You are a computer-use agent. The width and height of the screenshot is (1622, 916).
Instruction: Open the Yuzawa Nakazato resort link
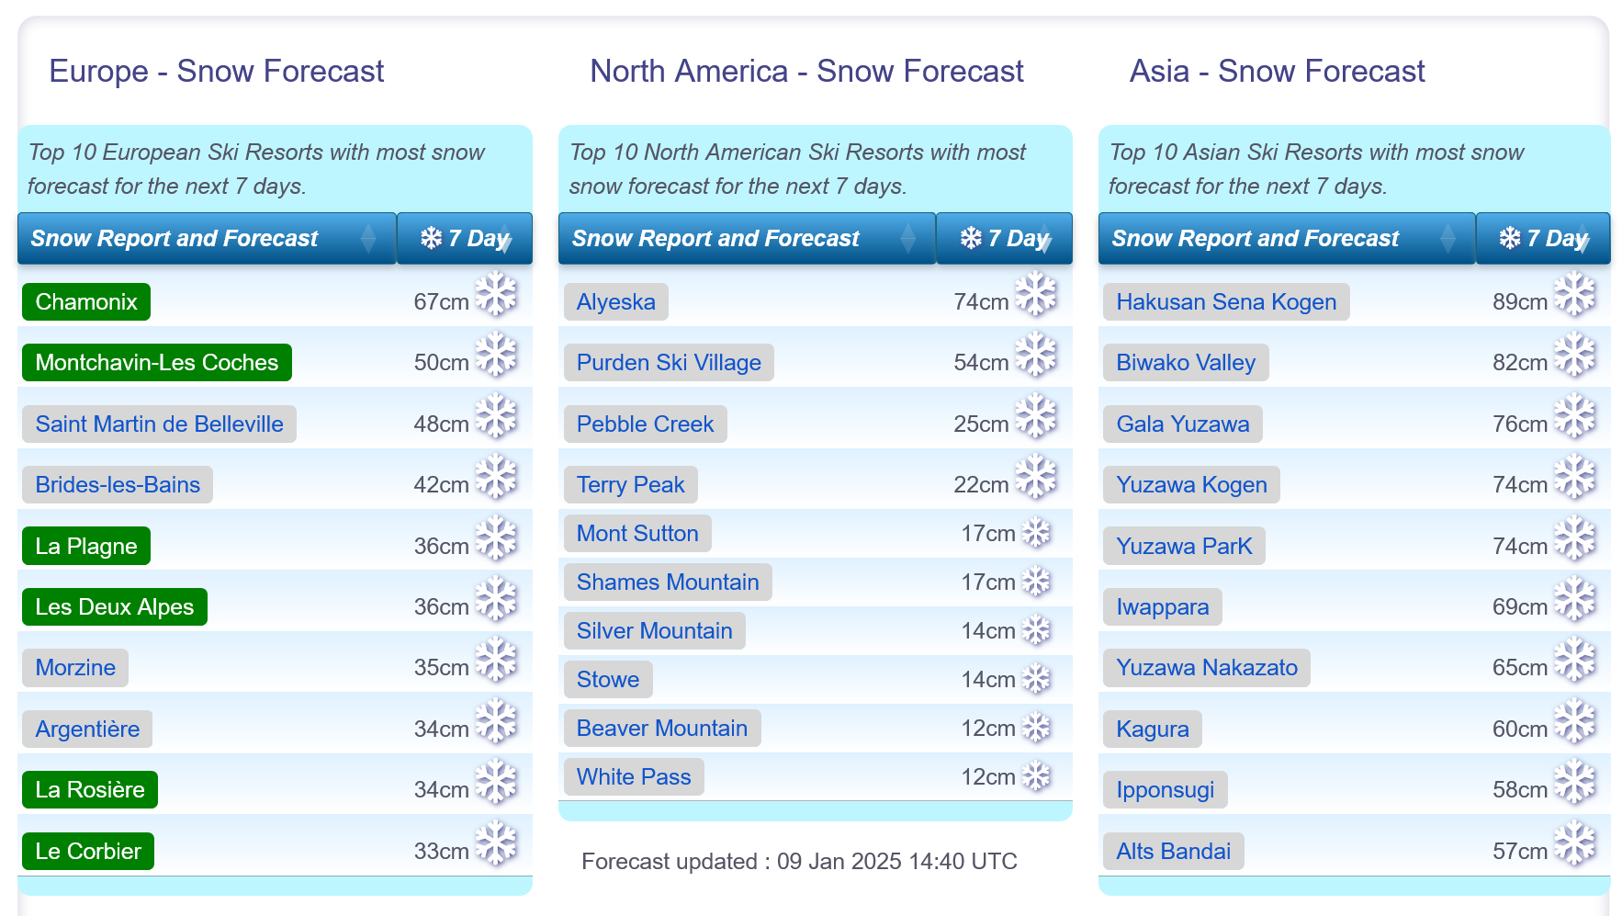tap(1207, 667)
